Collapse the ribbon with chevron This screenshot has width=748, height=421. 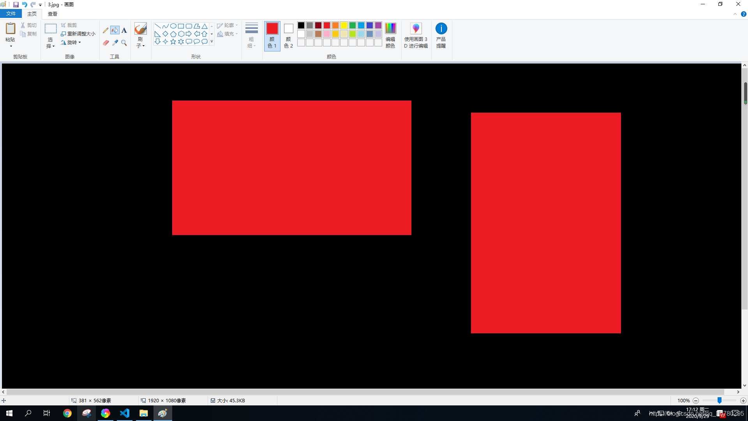735,14
